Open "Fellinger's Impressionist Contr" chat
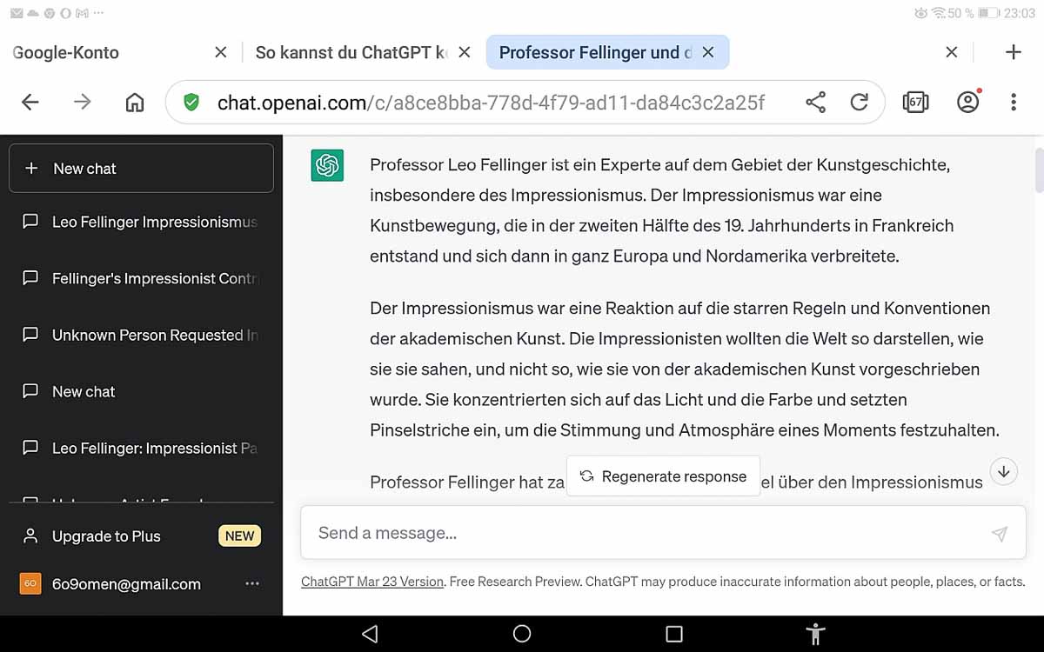This screenshot has height=652, width=1044. pyautogui.click(x=141, y=278)
